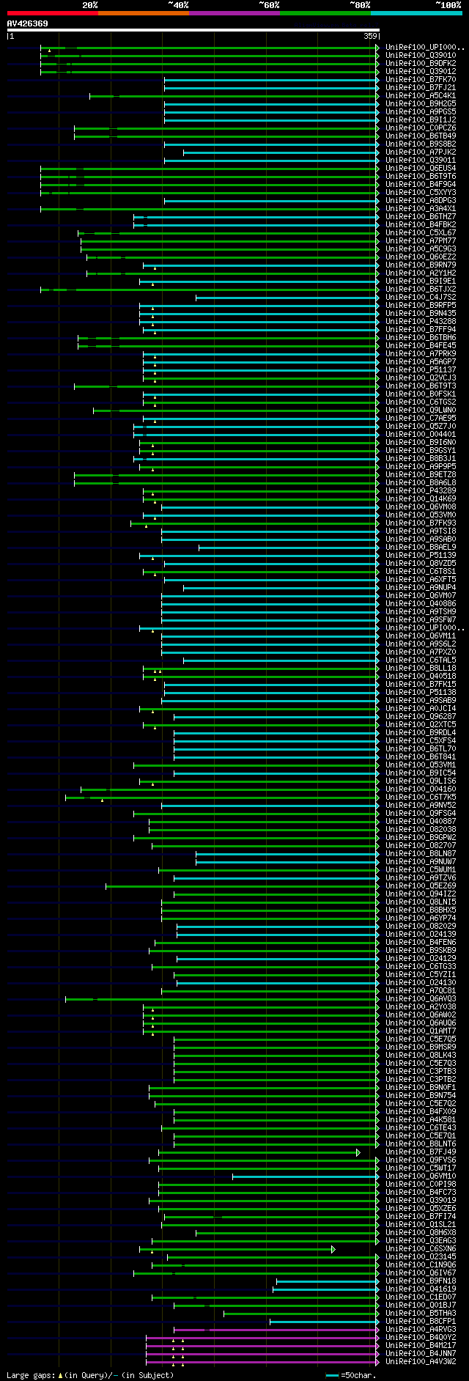The height and width of the screenshot is (1381, 469).
Task: Click the AV426369 query label
Action: tap(28, 23)
